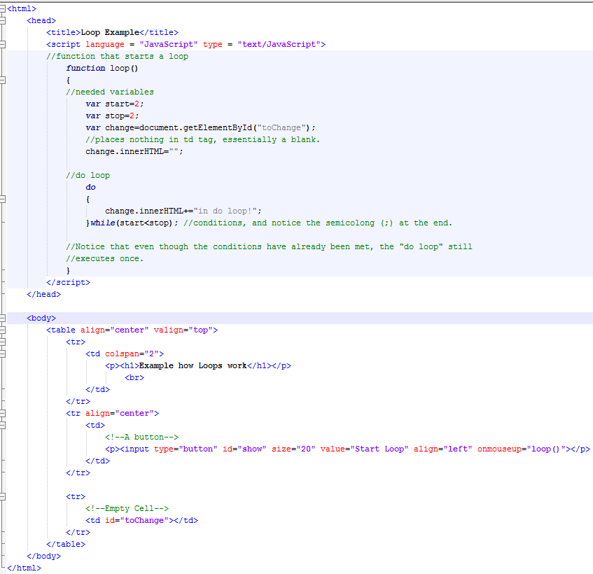Click the closing </head> tag
Viewport: 593px width, 574px height.
tap(43, 294)
